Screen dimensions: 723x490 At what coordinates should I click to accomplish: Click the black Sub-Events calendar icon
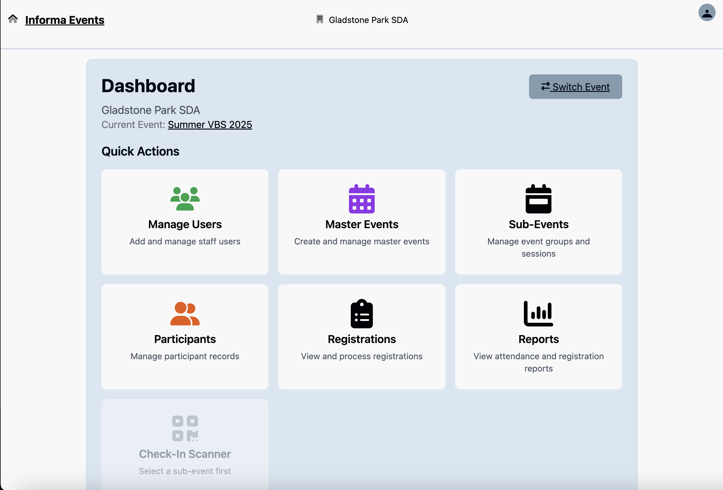[x=538, y=199]
